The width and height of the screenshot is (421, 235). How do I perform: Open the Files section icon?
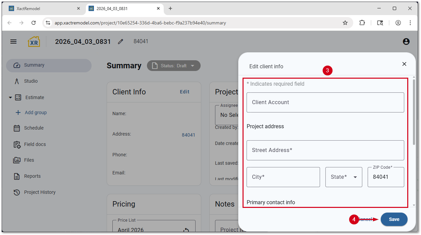(x=16, y=160)
